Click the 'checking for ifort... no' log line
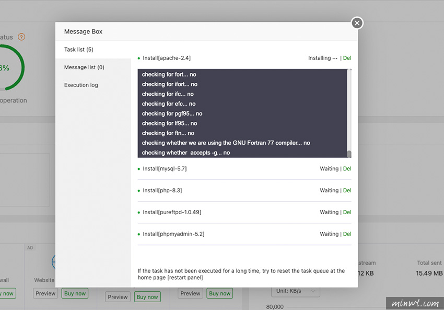Image resolution: width=444 pixels, height=310 pixels. (170, 84)
